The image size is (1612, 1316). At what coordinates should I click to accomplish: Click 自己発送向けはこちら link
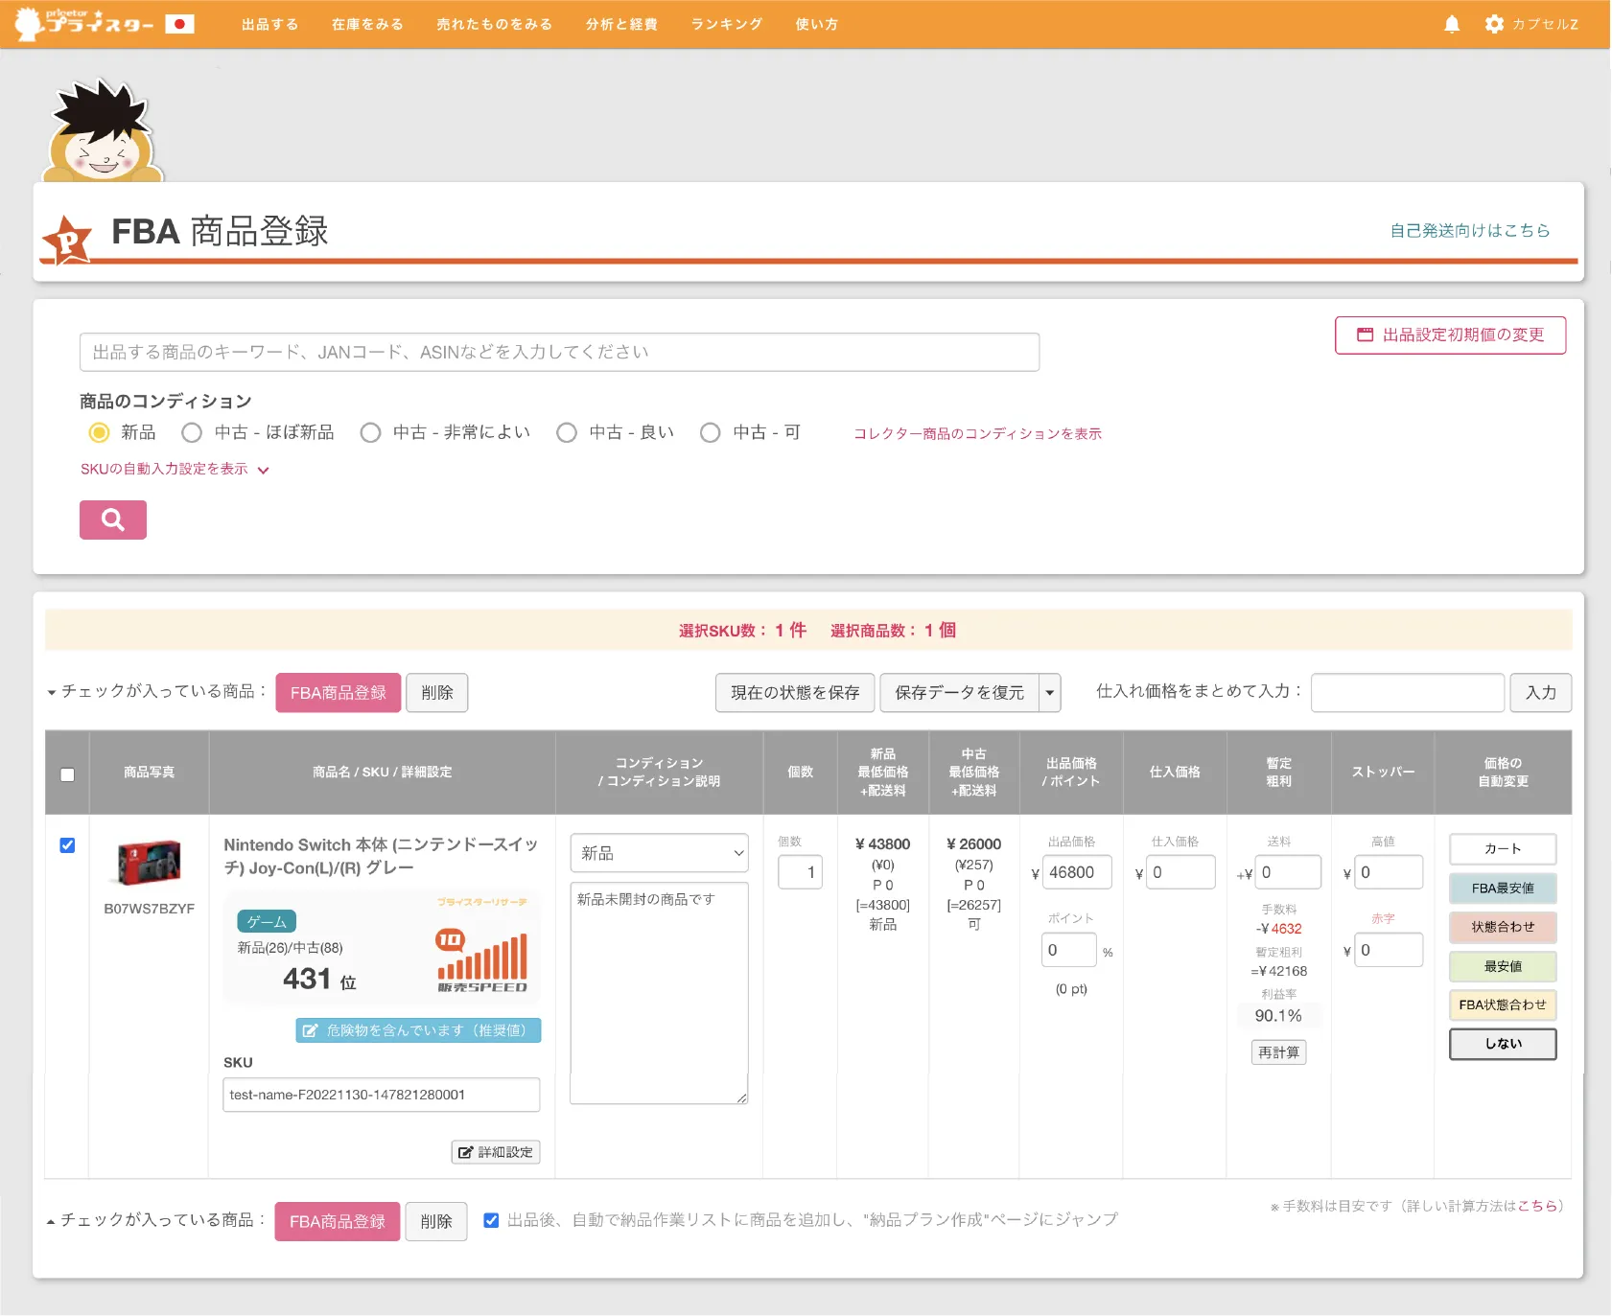click(1470, 230)
